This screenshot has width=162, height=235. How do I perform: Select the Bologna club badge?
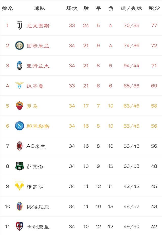click(x=19, y=206)
